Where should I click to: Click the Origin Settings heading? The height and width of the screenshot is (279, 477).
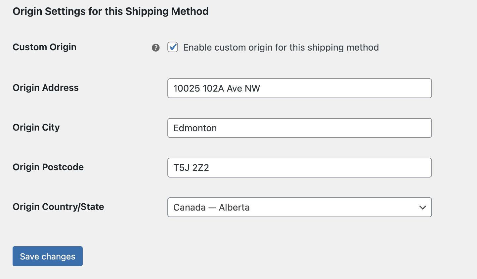[110, 11]
